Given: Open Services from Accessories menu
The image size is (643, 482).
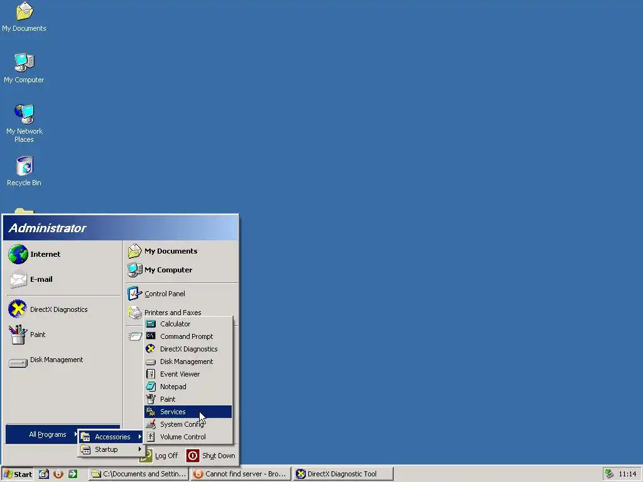Looking at the screenshot, I should click(x=188, y=412).
